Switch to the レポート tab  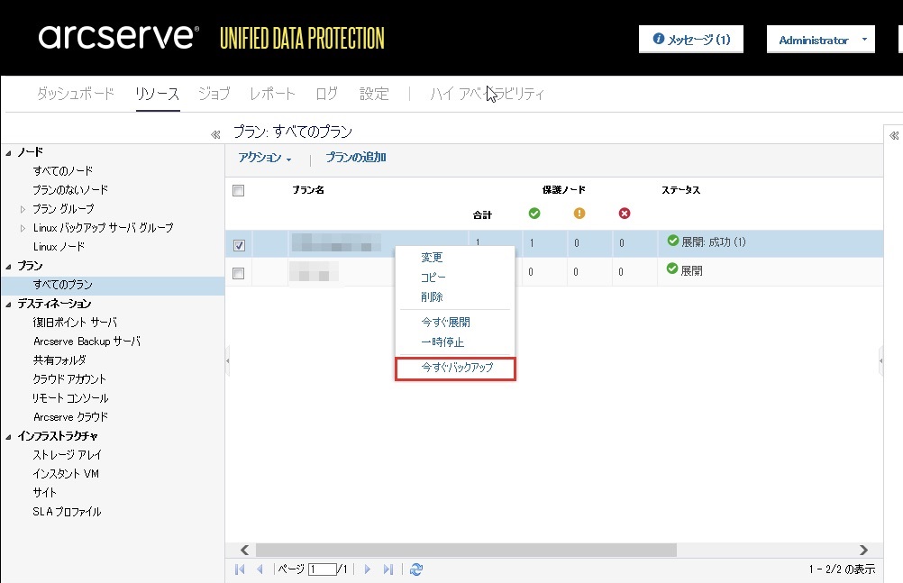pyautogui.click(x=272, y=94)
